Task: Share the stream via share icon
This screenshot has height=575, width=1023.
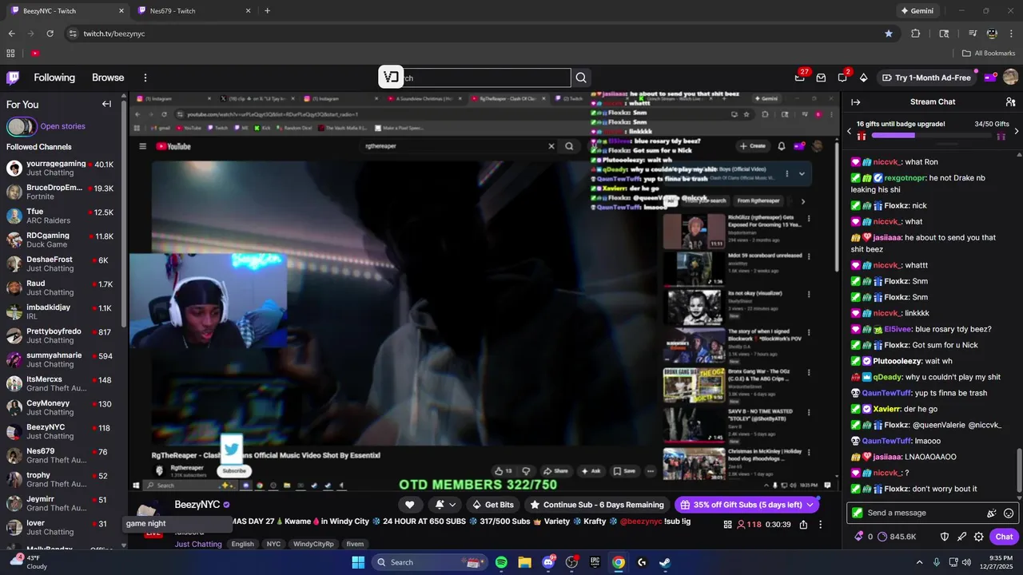Action: (803, 525)
